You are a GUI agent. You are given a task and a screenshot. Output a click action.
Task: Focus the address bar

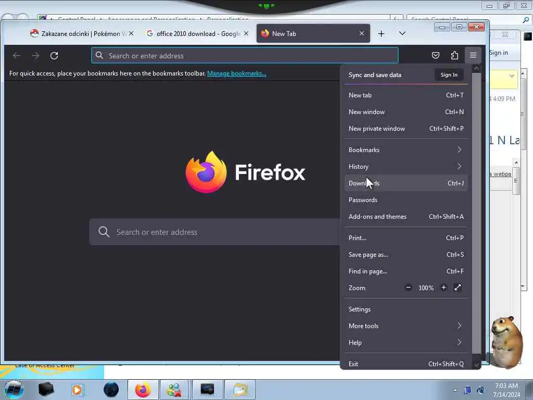click(x=245, y=55)
